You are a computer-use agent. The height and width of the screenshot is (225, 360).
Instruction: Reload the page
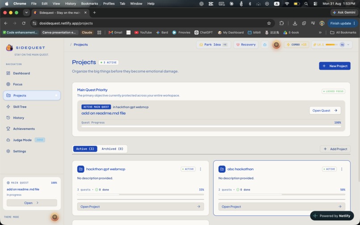(24, 23)
